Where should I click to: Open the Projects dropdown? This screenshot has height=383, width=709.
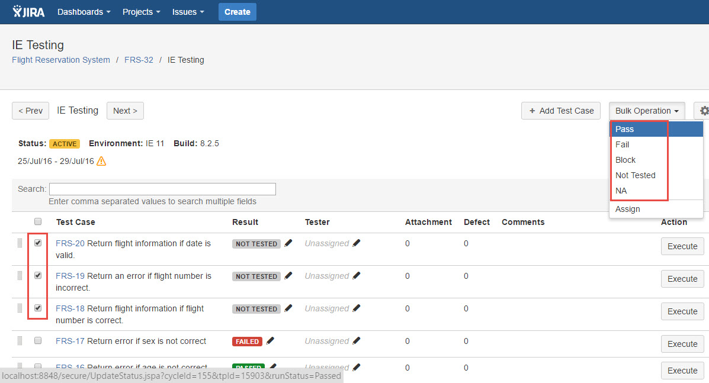[x=141, y=12]
